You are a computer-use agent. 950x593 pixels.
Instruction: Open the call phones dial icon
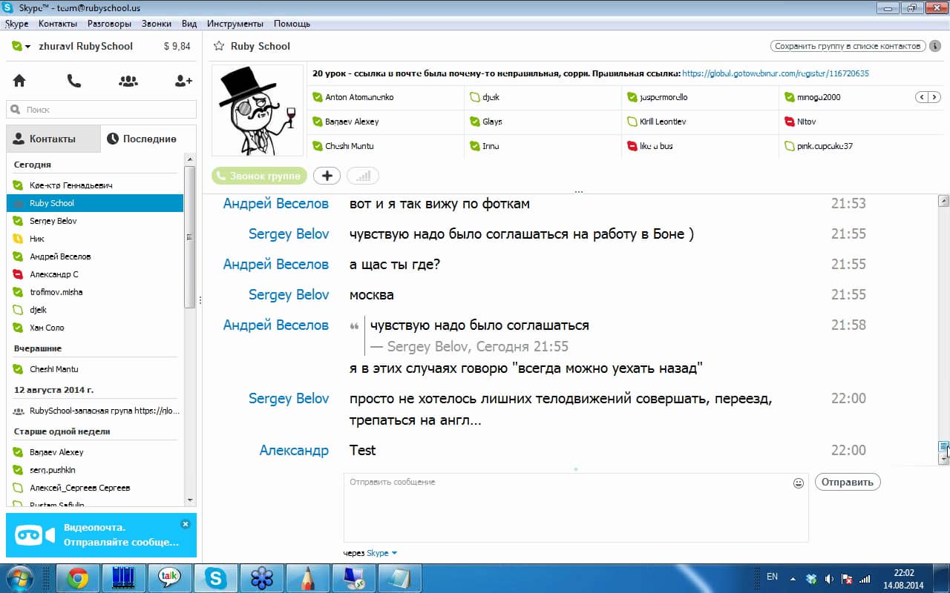(x=73, y=81)
